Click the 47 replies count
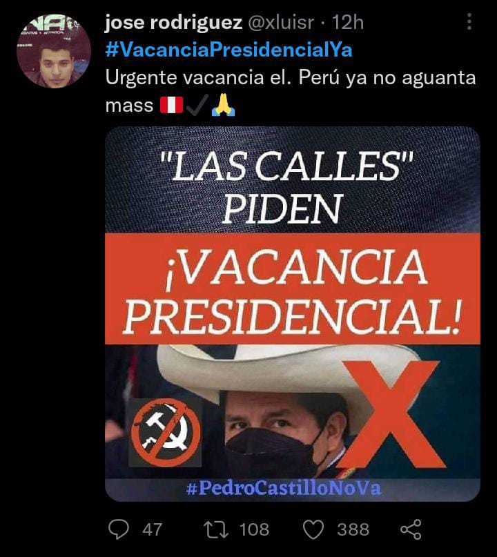 coord(152,529)
